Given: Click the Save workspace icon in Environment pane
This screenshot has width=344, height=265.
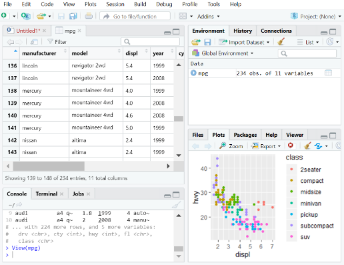Looking at the screenshot, I should pos(207,42).
